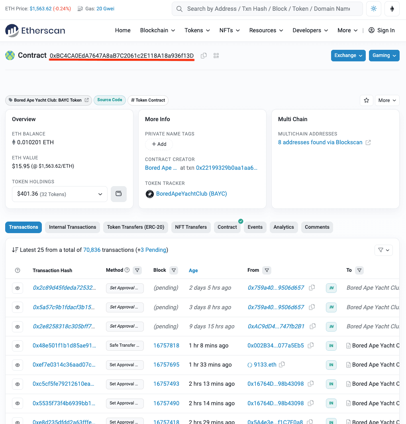Preview transaction 0x5535f73f4b6939bb1 details

(18, 403)
